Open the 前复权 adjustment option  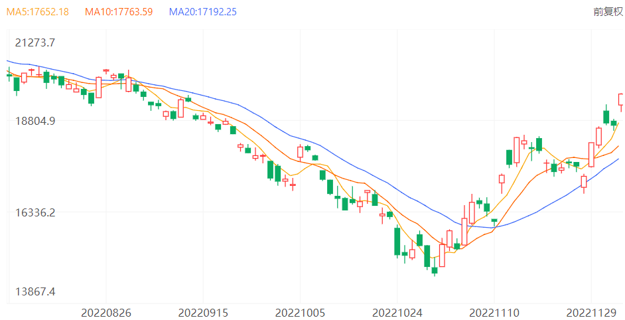[608, 11]
